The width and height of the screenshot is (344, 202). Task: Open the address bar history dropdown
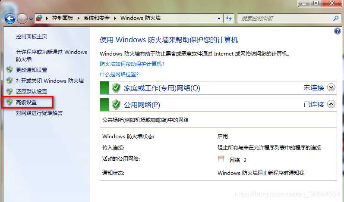point(219,19)
